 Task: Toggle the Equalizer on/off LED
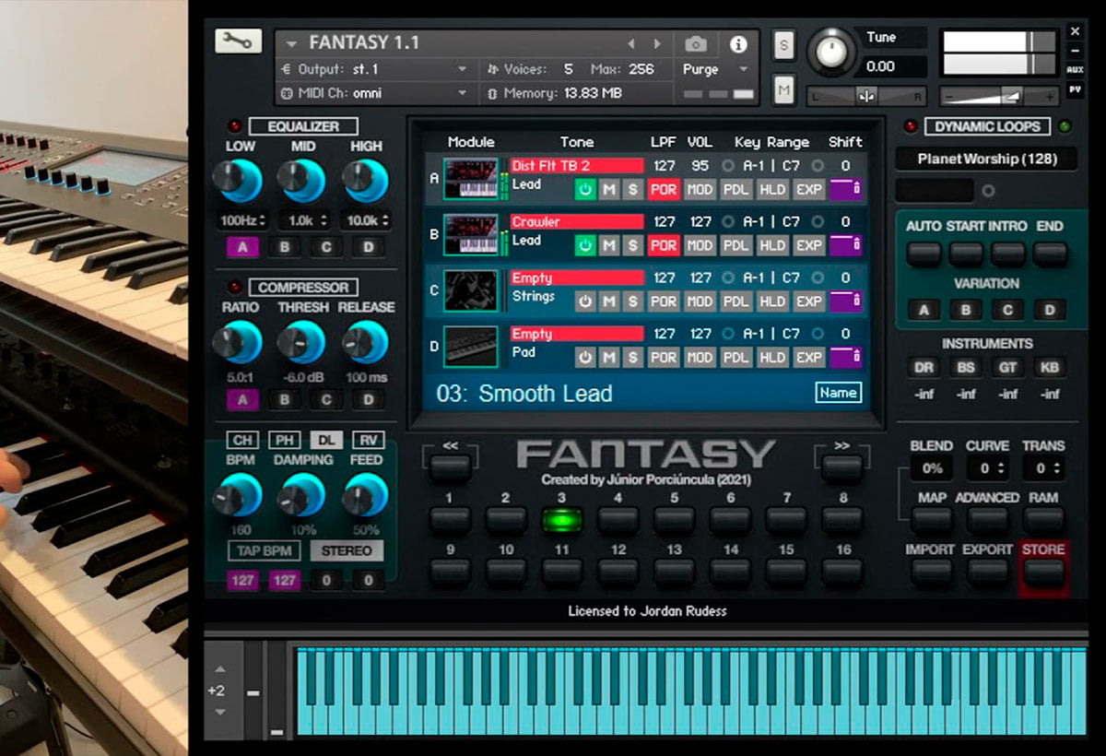234,126
